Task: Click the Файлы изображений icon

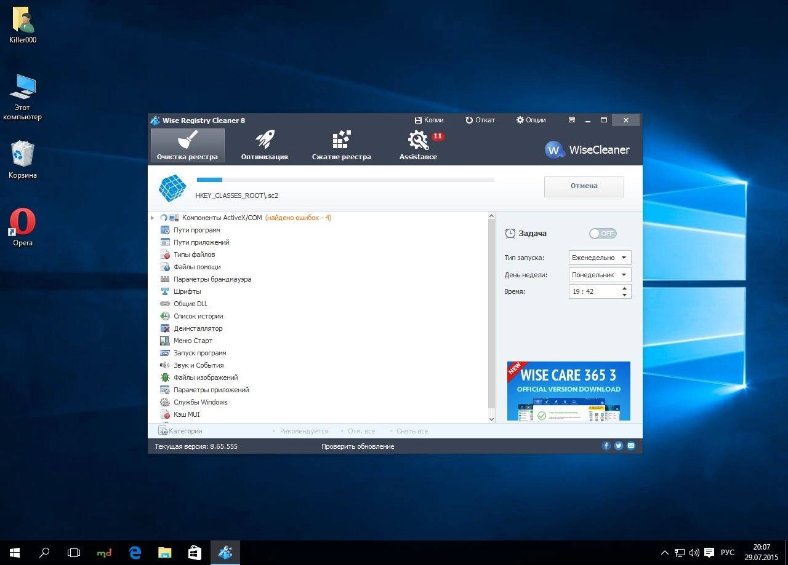Action: coord(165,377)
